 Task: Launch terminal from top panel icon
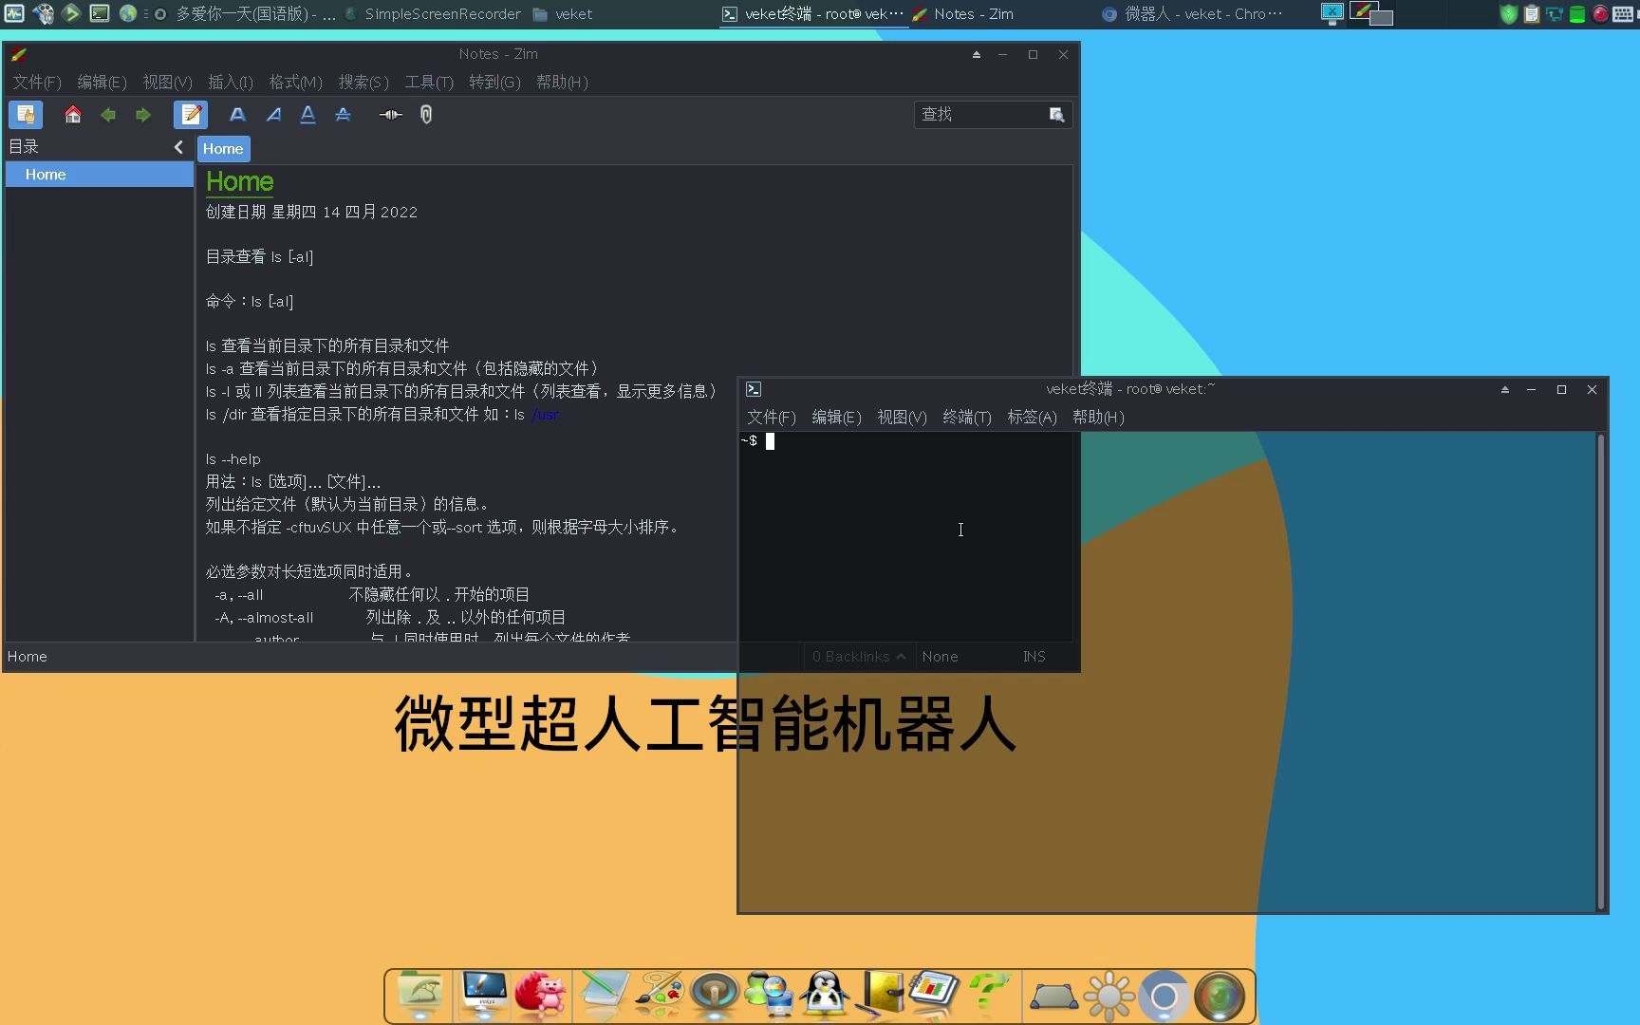(x=100, y=13)
